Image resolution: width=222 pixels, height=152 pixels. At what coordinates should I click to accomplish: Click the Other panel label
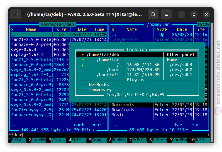pyautogui.click(x=180, y=55)
